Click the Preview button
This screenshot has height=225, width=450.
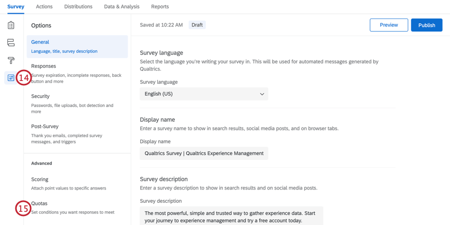coord(389,25)
